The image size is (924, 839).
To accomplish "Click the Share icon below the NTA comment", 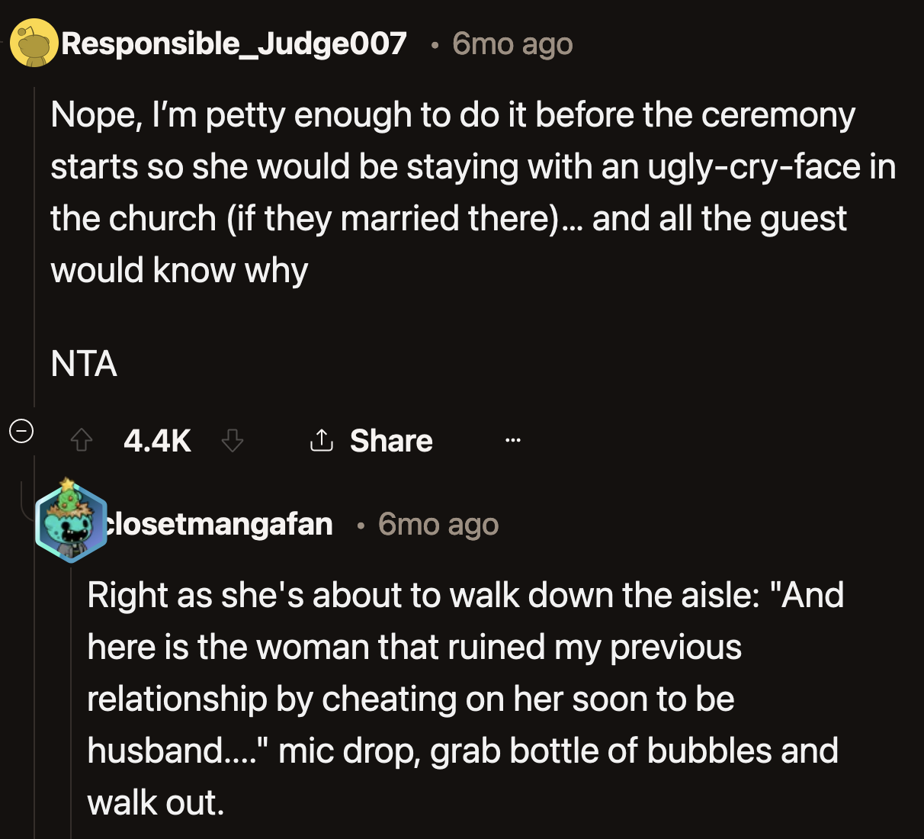I will 321,440.
